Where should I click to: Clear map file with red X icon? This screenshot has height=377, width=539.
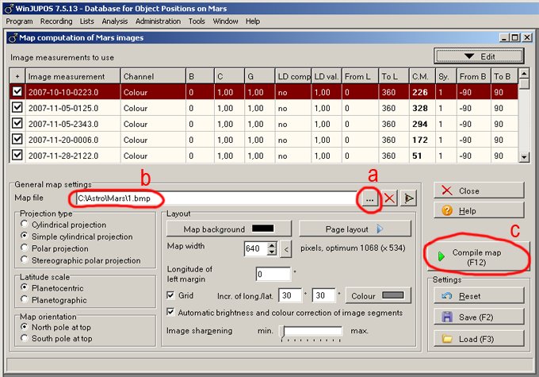tap(389, 198)
